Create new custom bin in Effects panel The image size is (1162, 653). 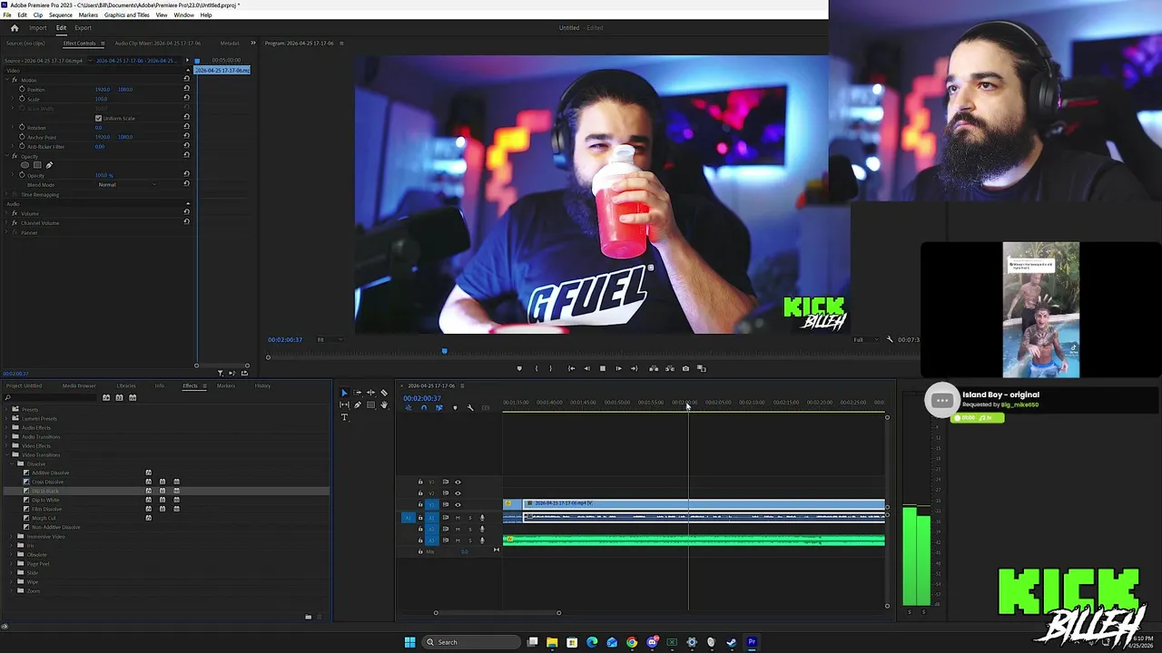[x=308, y=617]
